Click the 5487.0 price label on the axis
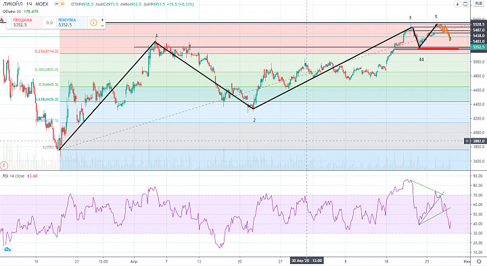The image size is (487, 266). [479, 30]
